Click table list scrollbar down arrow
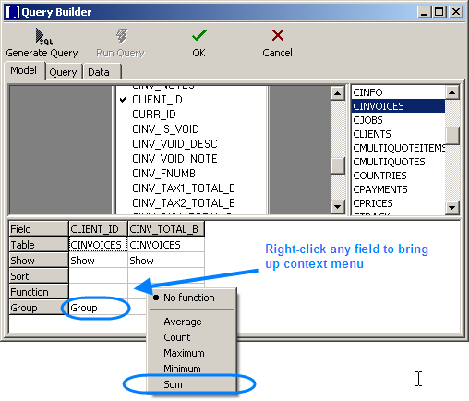469x401 pixels. click(x=452, y=207)
